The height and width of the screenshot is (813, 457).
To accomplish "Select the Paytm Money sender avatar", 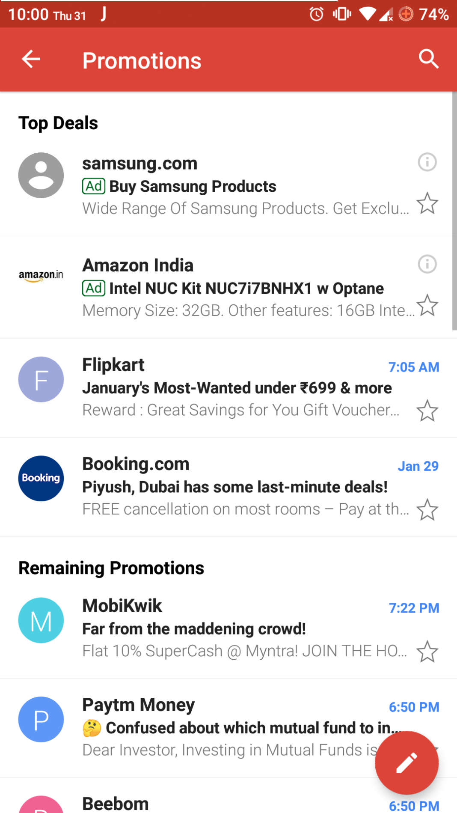I will tap(41, 719).
